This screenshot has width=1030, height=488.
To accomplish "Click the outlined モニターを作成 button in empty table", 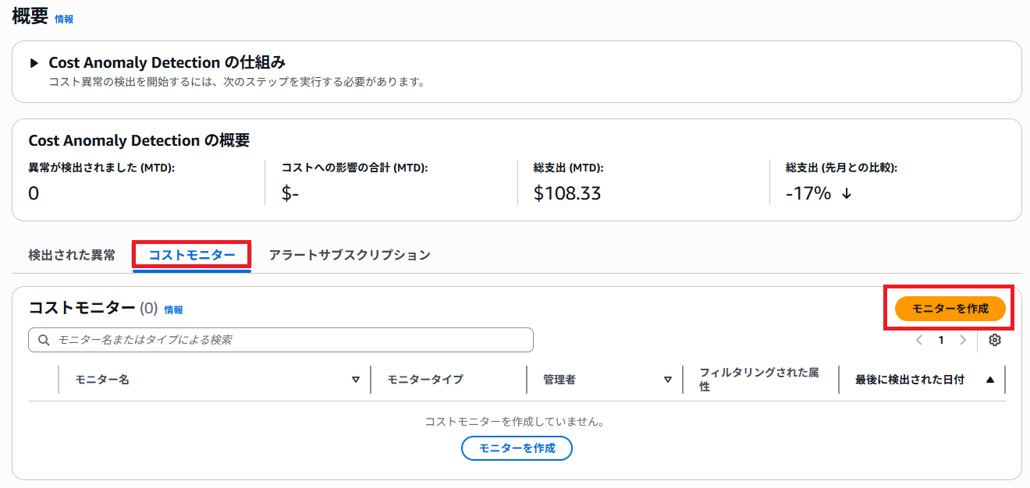I will point(517,448).
